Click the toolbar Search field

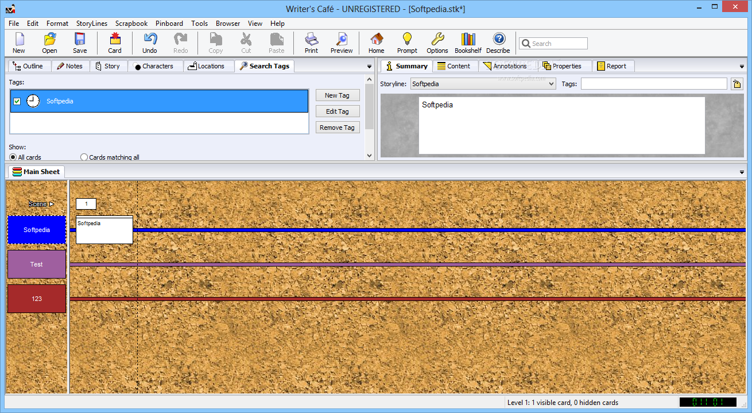click(553, 44)
